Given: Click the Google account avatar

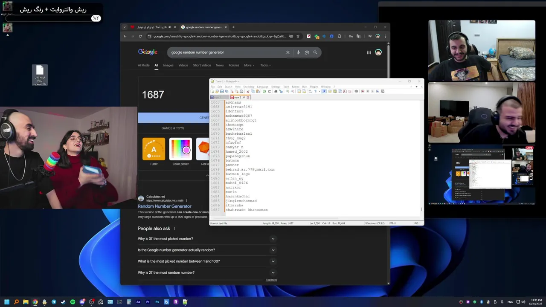Looking at the screenshot, I should click(378, 52).
